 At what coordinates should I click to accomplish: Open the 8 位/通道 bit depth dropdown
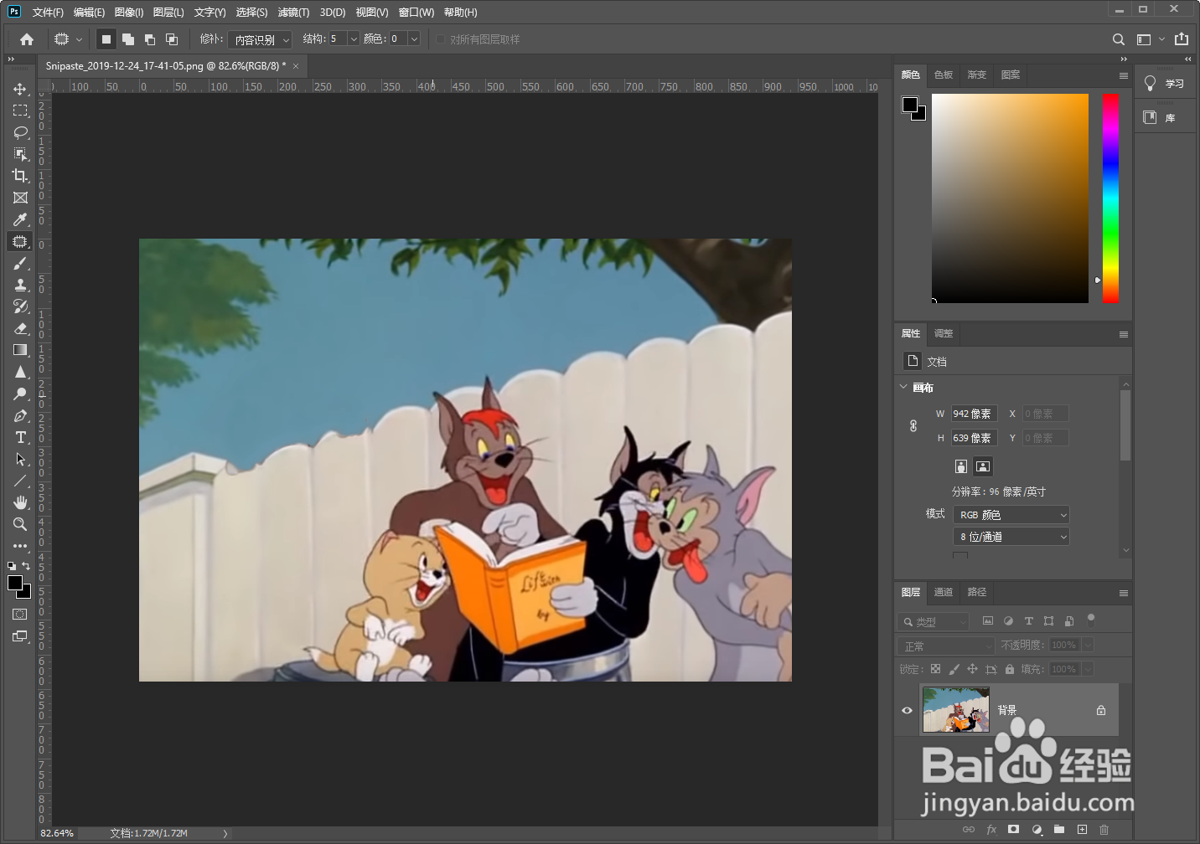[x=1011, y=537]
